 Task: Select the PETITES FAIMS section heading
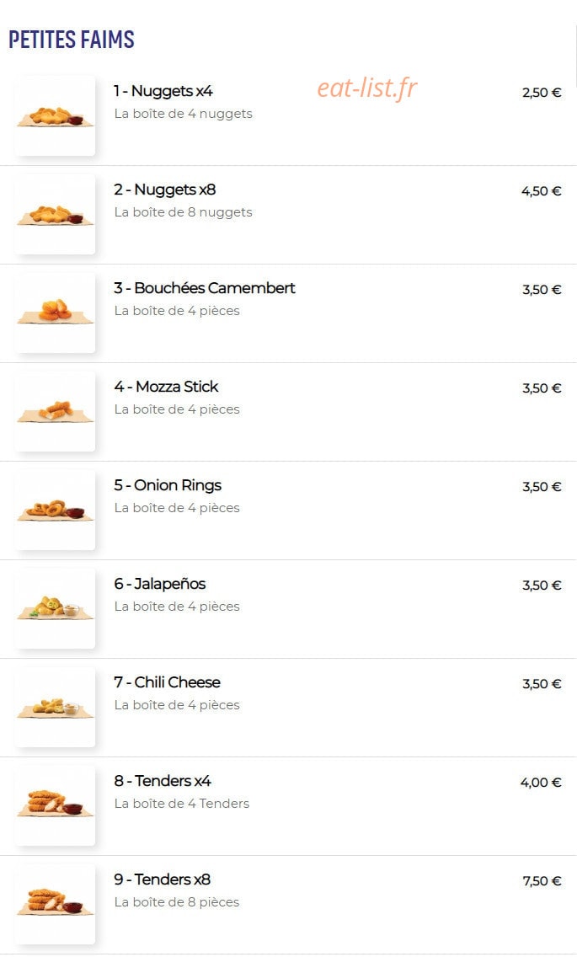(x=72, y=39)
